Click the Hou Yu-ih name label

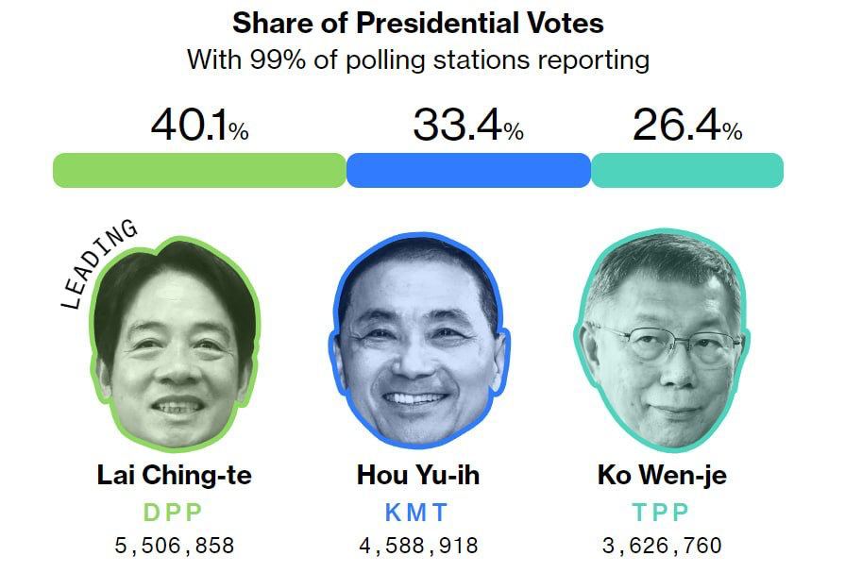[418, 476]
